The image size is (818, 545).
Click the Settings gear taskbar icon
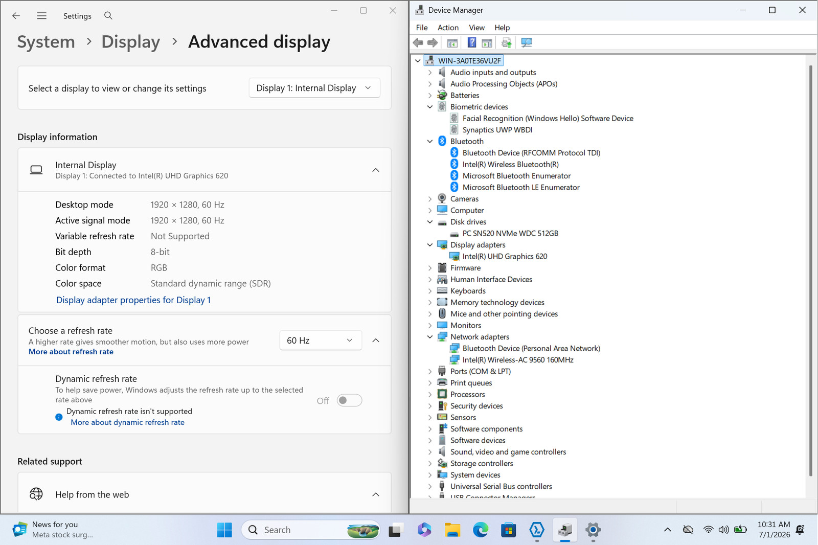click(x=593, y=530)
